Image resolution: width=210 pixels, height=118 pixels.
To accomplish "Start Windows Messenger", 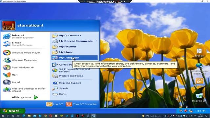I will click(20, 60).
